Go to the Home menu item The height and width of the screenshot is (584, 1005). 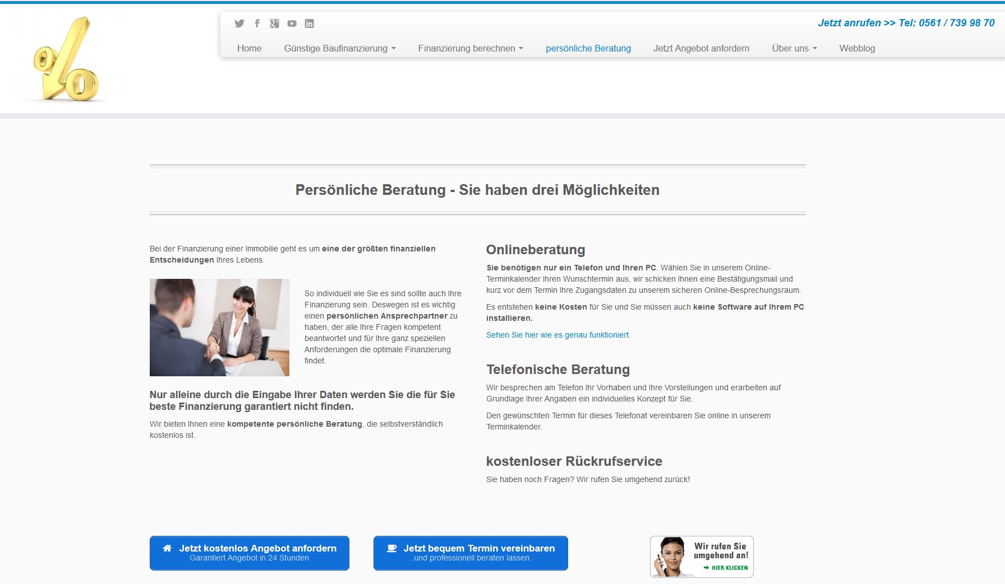coord(249,48)
